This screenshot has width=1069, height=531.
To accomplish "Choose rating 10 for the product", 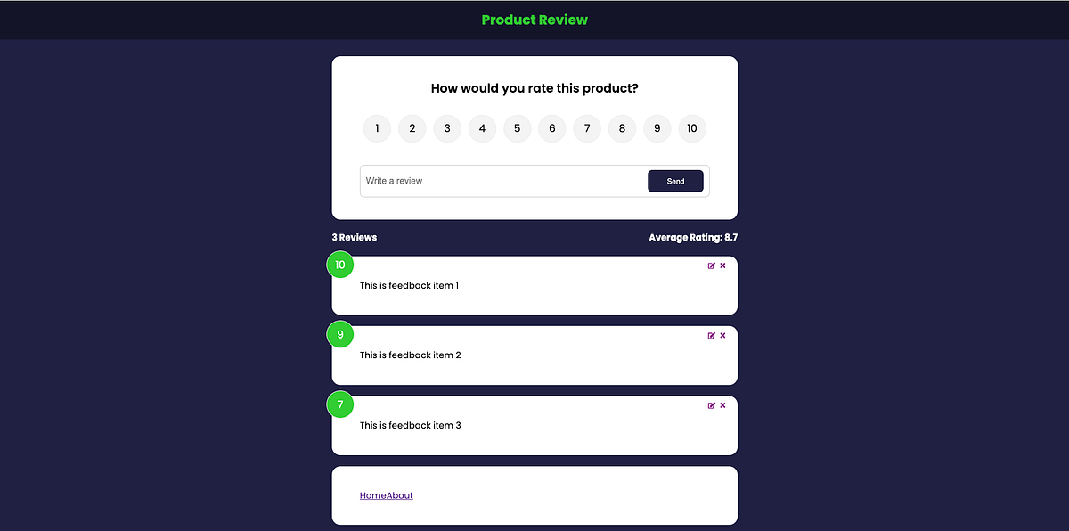I will (692, 128).
